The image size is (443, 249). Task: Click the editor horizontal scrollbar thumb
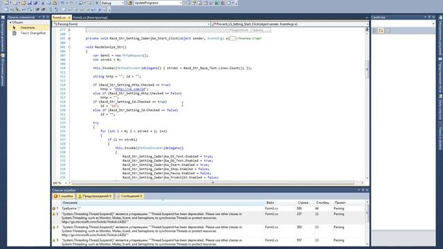pos(213,183)
